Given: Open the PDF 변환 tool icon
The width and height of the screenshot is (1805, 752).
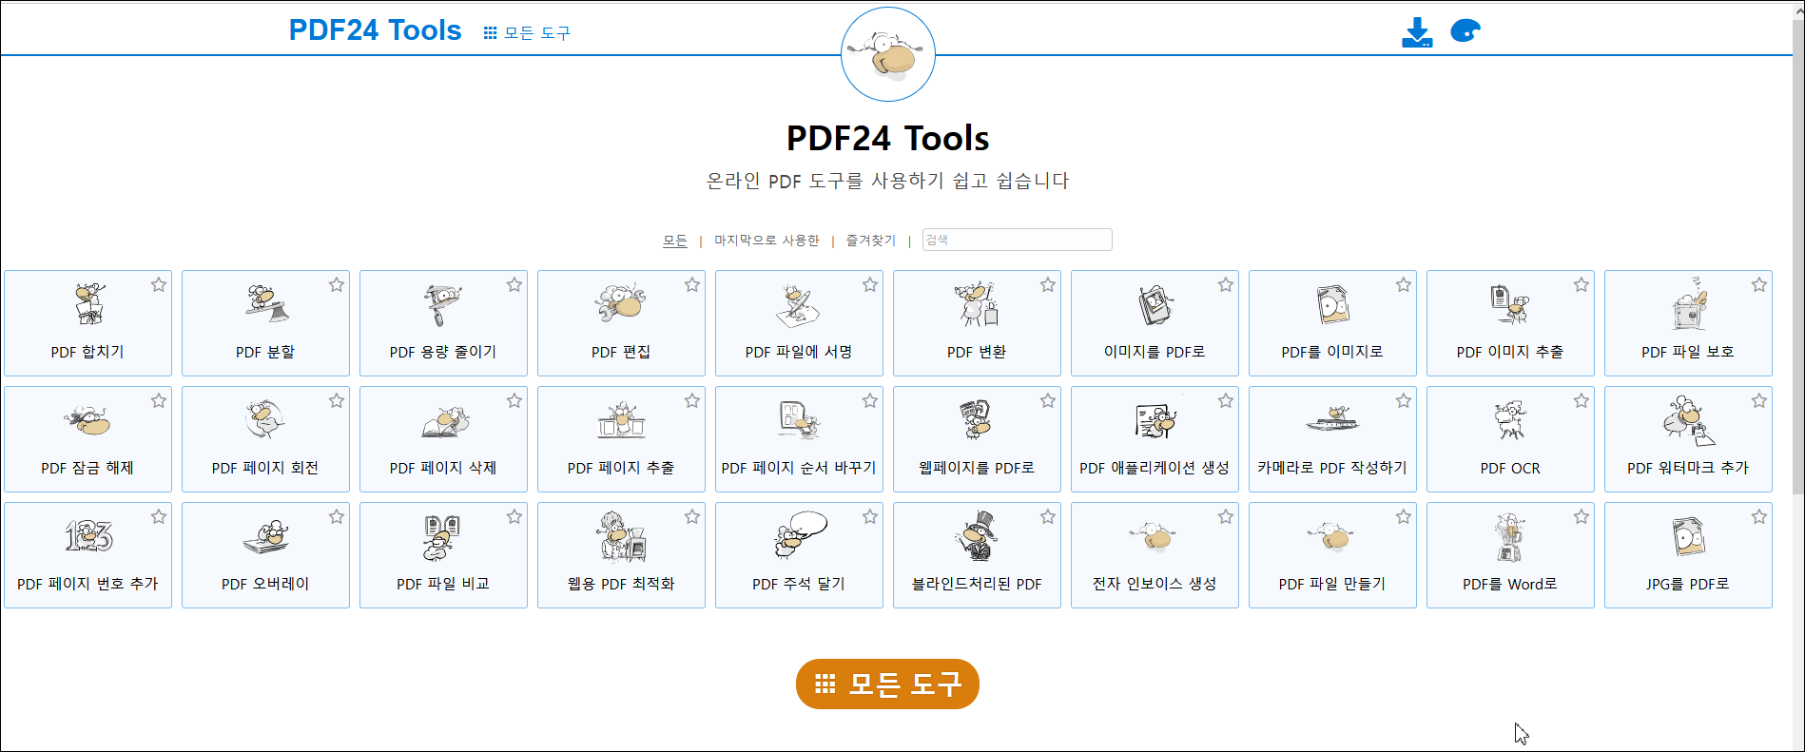Looking at the screenshot, I should [x=977, y=304].
